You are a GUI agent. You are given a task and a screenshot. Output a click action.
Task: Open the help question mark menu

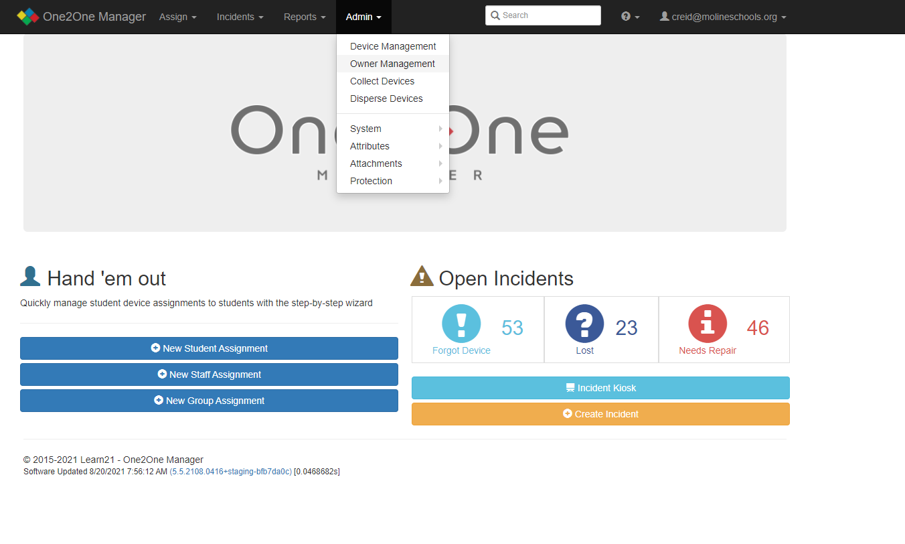(x=630, y=17)
